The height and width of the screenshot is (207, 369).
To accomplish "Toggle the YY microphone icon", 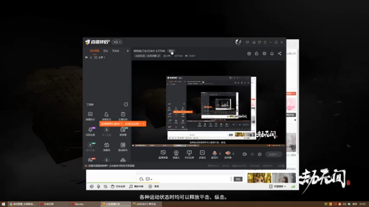I will click(98, 186).
